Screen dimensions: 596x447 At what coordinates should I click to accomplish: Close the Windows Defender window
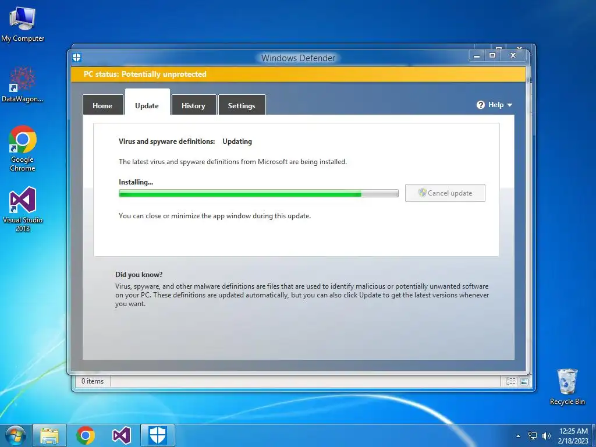tap(513, 56)
